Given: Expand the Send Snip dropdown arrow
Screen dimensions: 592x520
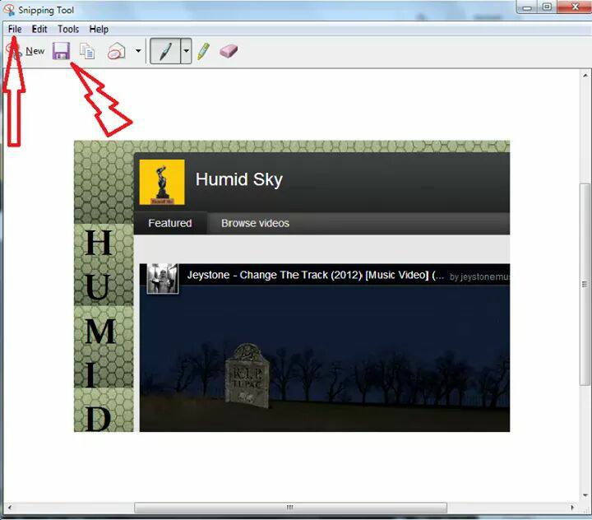Looking at the screenshot, I should pos(138,51).
